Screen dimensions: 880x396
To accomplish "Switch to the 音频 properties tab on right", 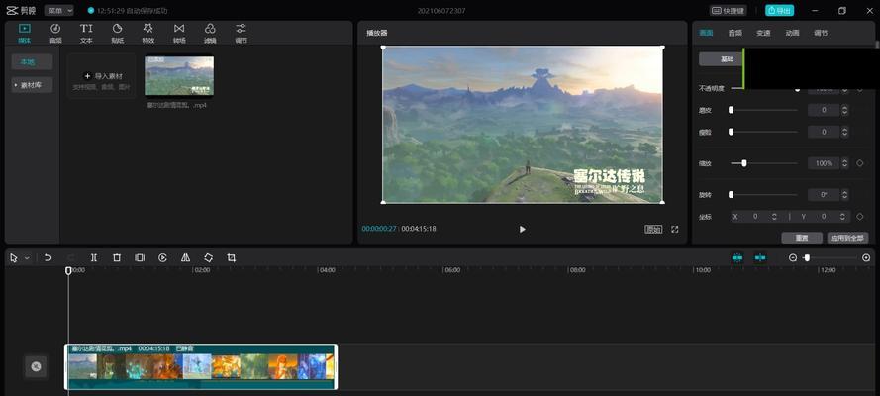I will pyautogui.click(x=735, y=33).
